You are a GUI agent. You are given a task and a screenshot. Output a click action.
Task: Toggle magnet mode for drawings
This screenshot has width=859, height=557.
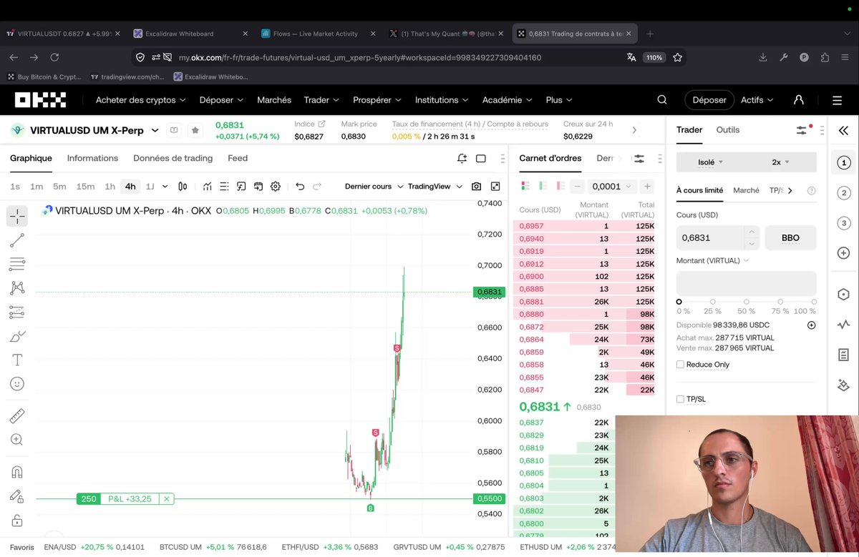pos(17,472)
